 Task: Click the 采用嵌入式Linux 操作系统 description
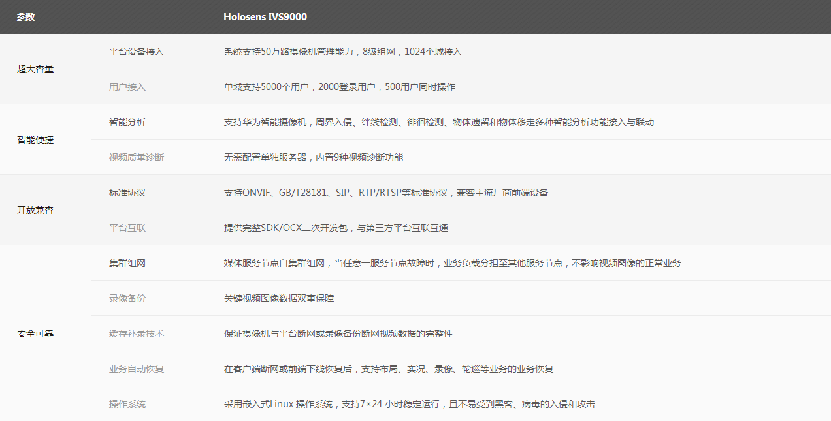[410, 404]
